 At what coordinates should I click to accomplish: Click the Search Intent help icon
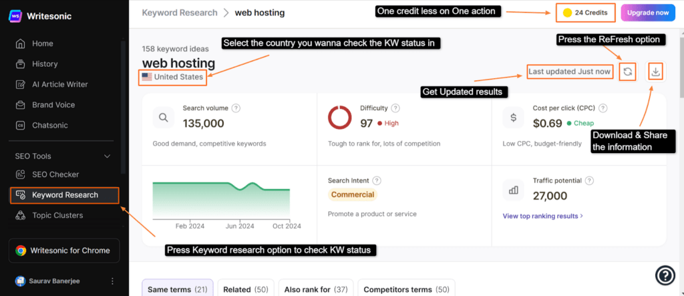(377, 181)
